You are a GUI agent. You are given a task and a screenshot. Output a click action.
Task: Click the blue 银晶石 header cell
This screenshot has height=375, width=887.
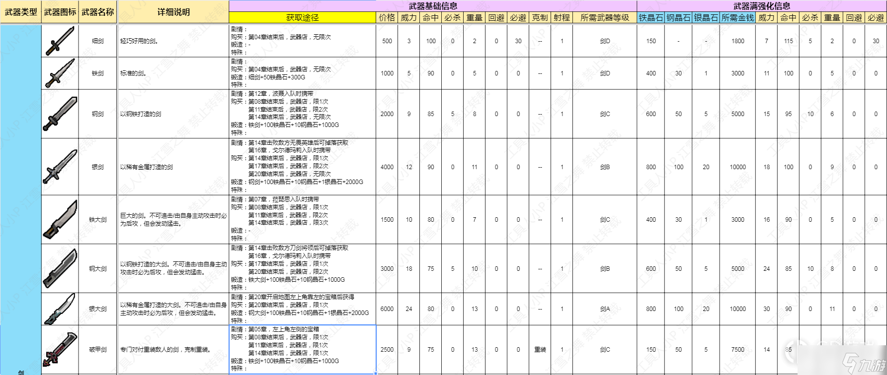(706, 17)
